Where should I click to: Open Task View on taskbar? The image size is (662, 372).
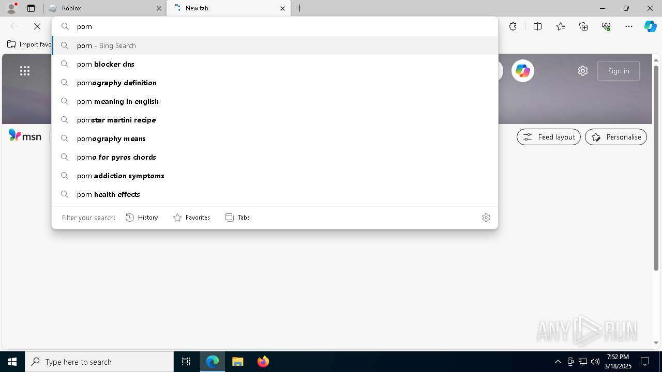(x=186, y=362)
